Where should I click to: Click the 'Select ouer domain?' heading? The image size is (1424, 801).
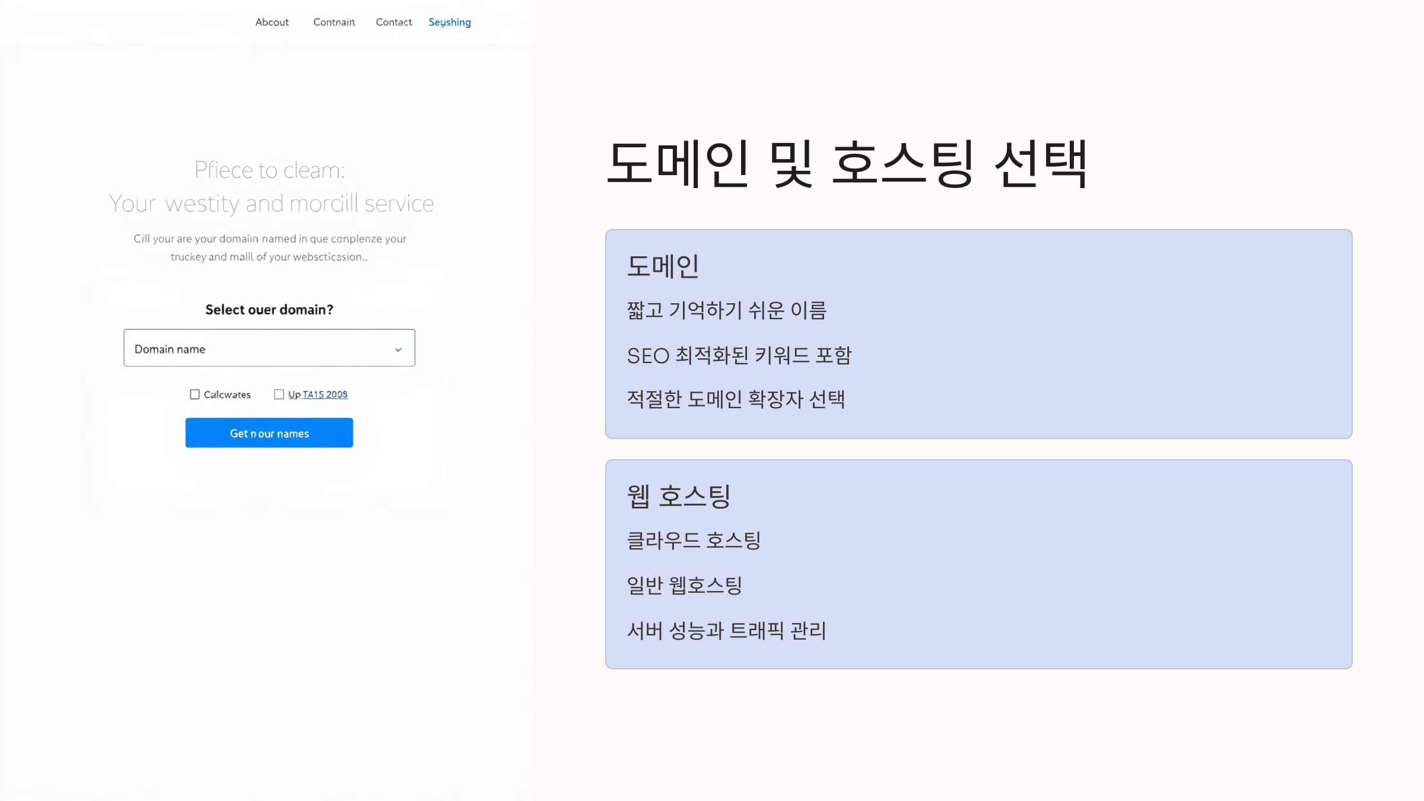(x=269, y=310)
